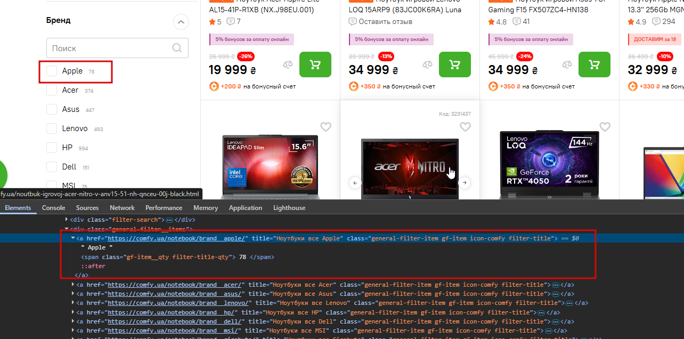The width and height of the screenshot is (684, 339).
Task: Show previous image of Acer Nitro
Action: pos(355,183)
